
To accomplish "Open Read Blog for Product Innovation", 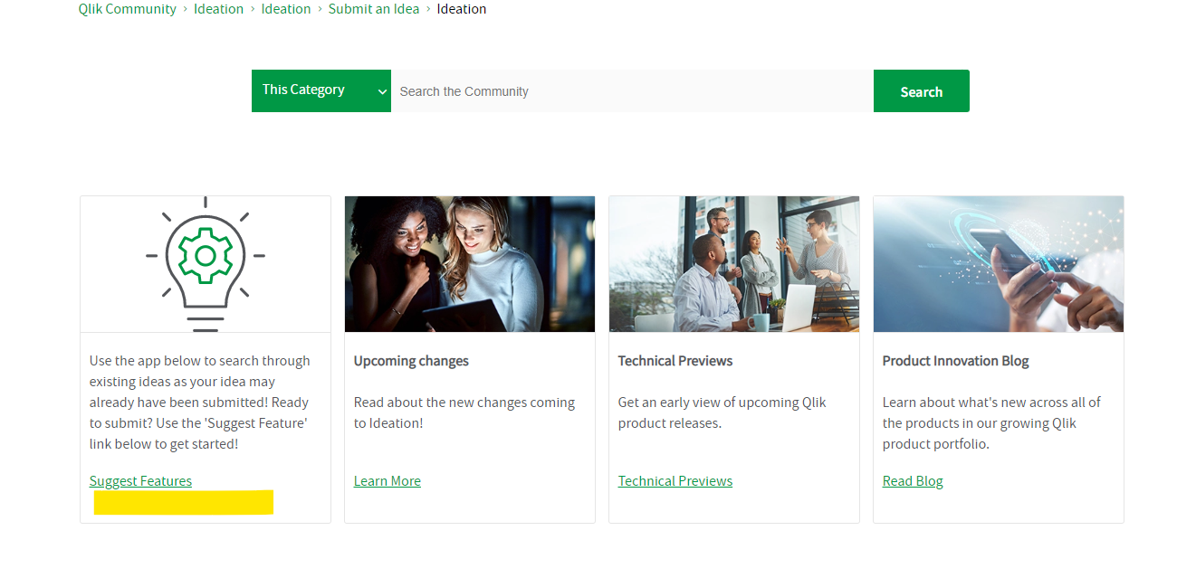I will [912, 480].
